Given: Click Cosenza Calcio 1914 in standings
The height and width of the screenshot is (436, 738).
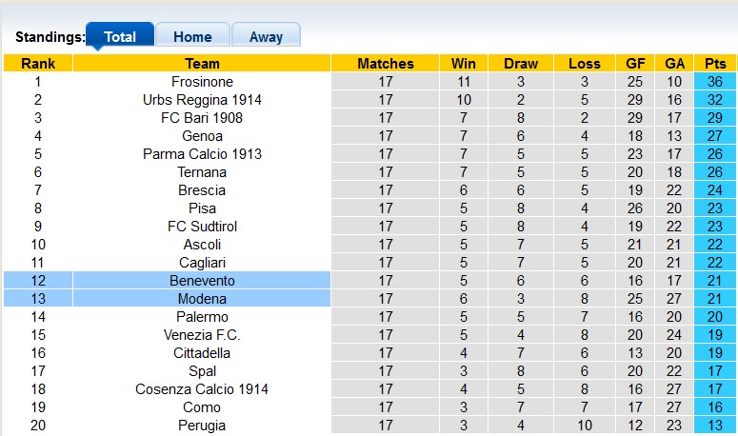Looking at the screenshot, I should 202,389.
